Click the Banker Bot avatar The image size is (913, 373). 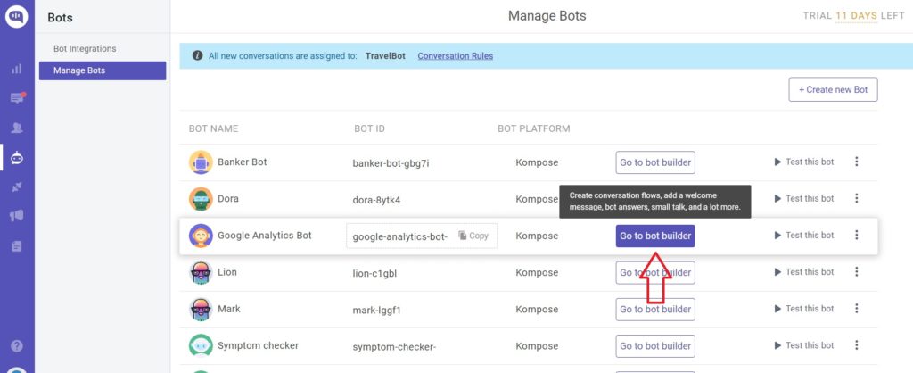click(201, 162)
